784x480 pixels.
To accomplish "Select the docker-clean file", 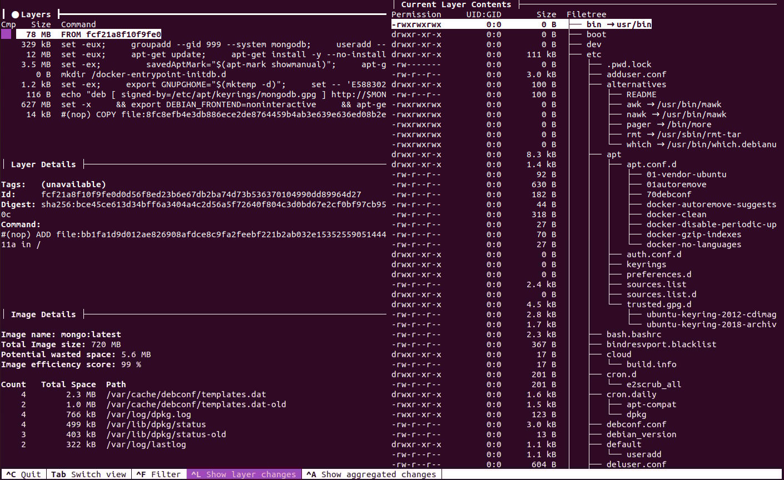I will 676,214.
